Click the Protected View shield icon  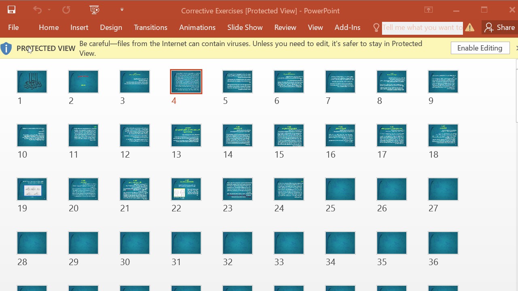6,48
